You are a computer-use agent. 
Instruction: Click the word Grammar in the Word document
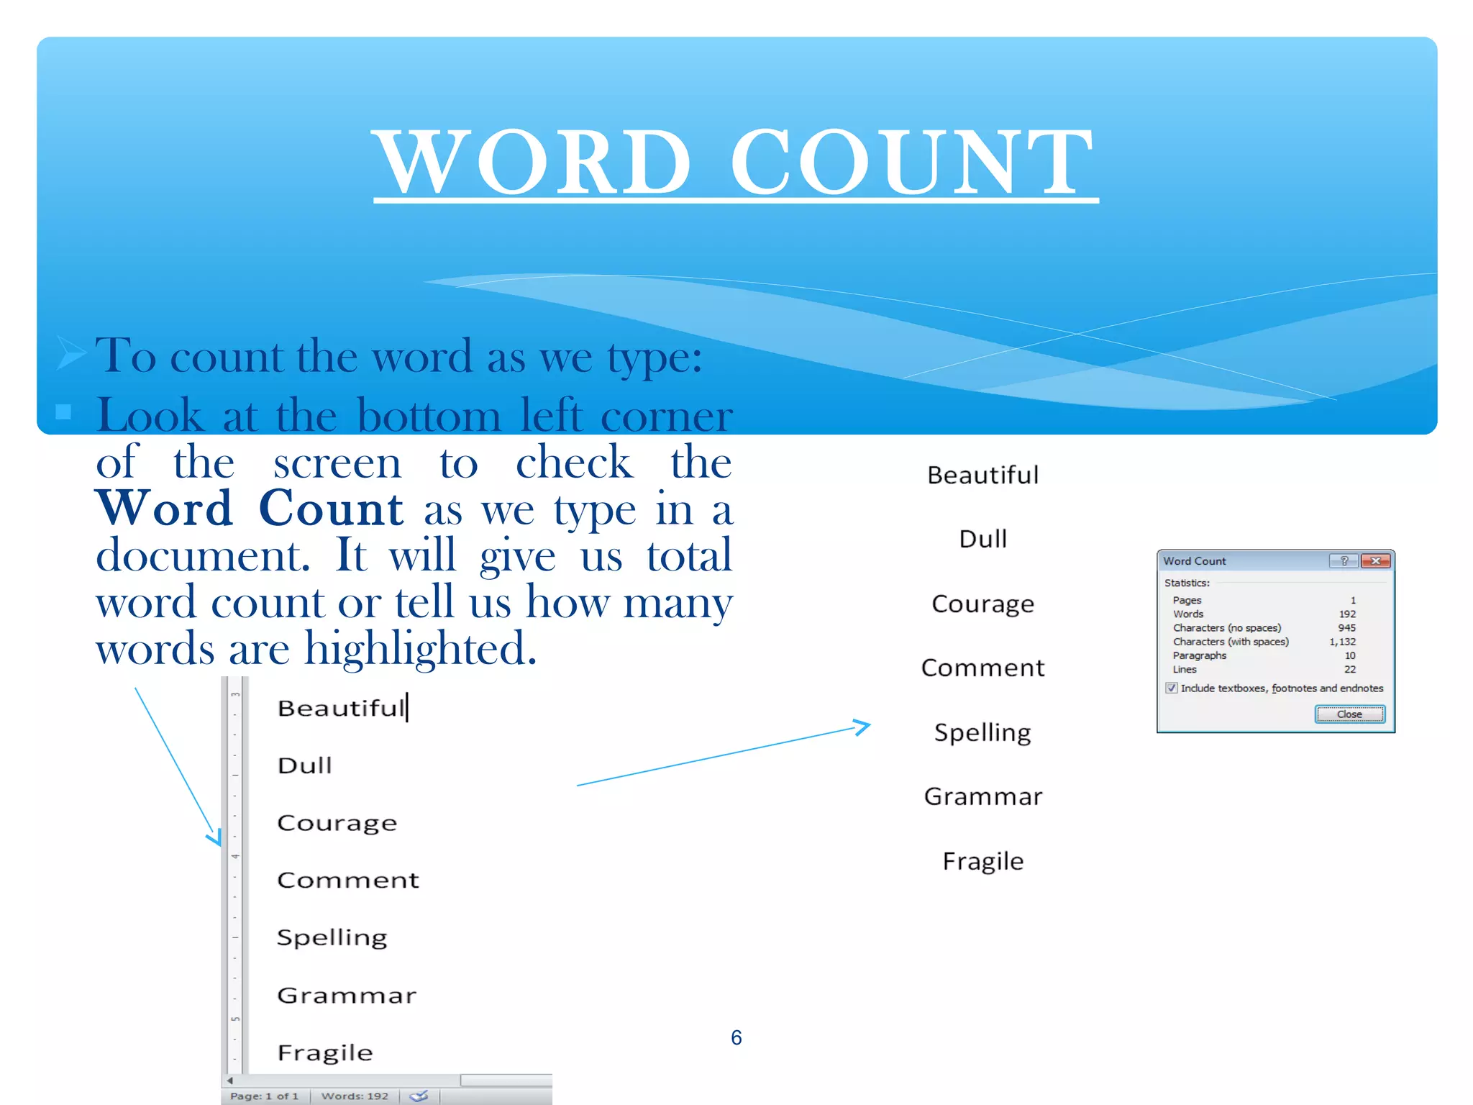pos(347,995)
